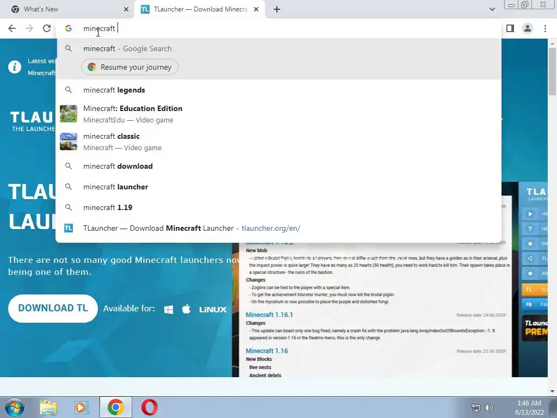
Task: Pick the 'minecraft 1.19' suggestion
Action: [x=278, y=207]
